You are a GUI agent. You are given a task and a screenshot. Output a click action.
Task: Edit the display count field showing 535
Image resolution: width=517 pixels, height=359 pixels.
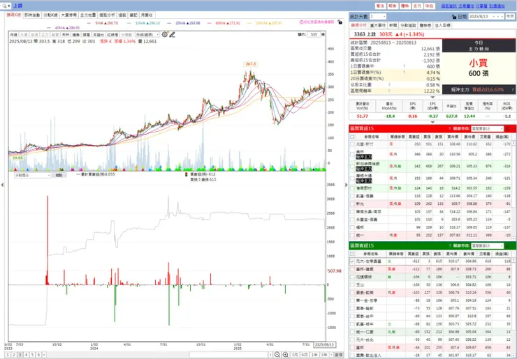pyautogui.click(x=313, y=35)
